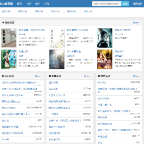This screenshot has height=144, width=144.
Task: Click the star icon beside 推荐阅读
Action: [3, 23]
